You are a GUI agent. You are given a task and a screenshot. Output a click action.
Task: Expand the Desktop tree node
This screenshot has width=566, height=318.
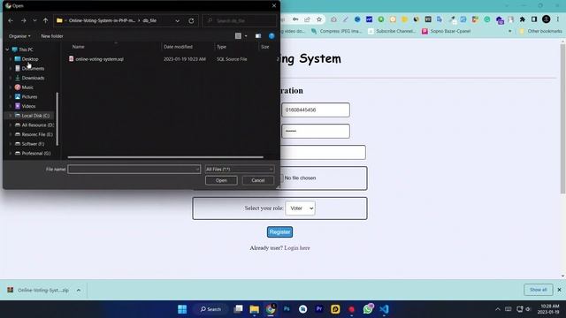10,59
